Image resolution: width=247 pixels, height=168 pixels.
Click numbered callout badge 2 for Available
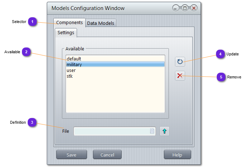click(26, 52)
